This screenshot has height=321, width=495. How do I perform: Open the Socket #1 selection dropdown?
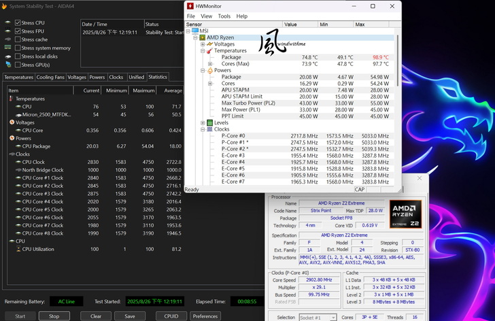coord(318,318)
